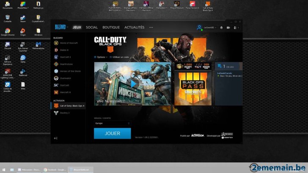Image resolution: width=308 pixels, height=173 pixels.
Task: Collapse the game sidebar arrow
Action: (x=55, y=138)
